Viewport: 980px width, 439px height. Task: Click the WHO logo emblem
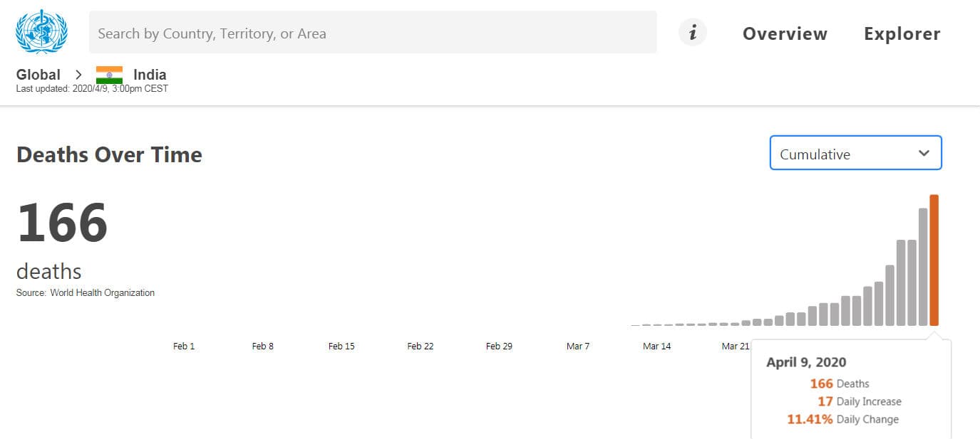[x=41, y=32]
